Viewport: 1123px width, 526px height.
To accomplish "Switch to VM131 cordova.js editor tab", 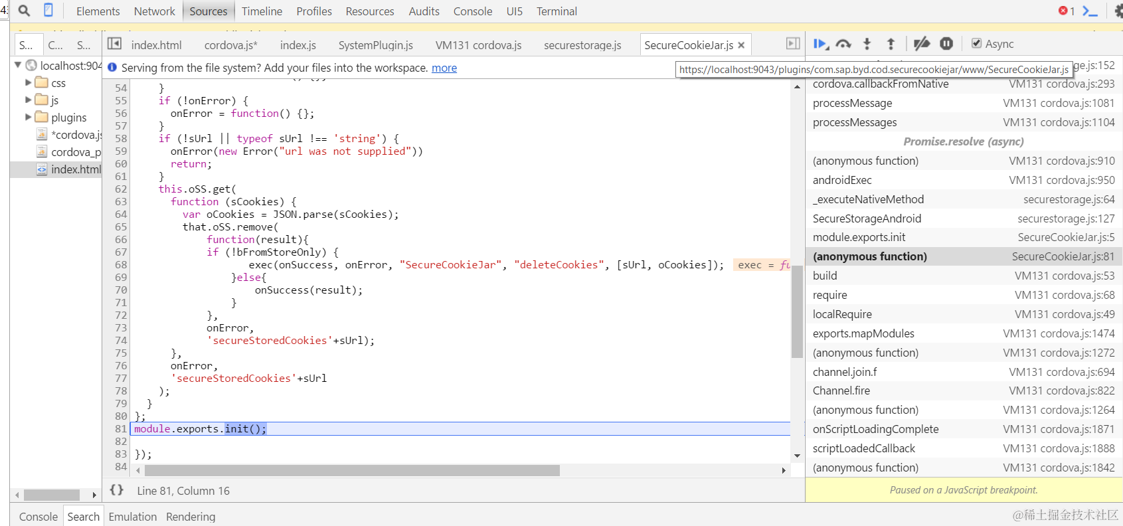I will (479, 45).
